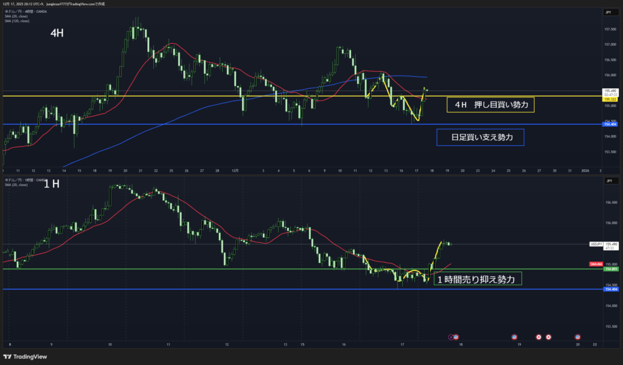Open the US flag event near date 20
The width and height of the screenshot is (623, 365).
(577, 336)
